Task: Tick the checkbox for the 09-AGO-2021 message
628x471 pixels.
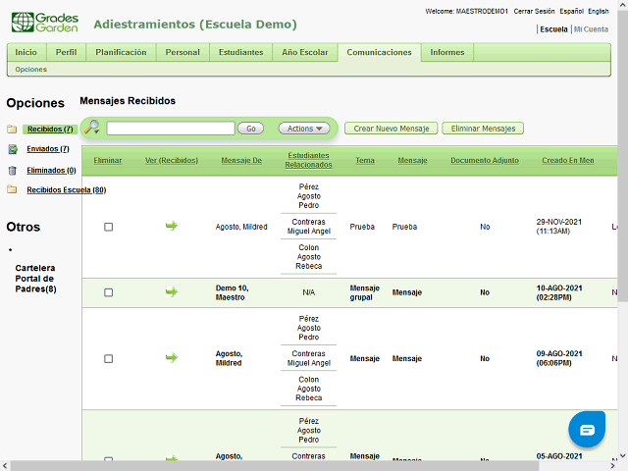Action: pos(108,358)
